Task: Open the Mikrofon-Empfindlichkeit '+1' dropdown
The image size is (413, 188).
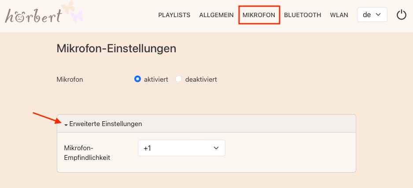Action: (181, 148)
